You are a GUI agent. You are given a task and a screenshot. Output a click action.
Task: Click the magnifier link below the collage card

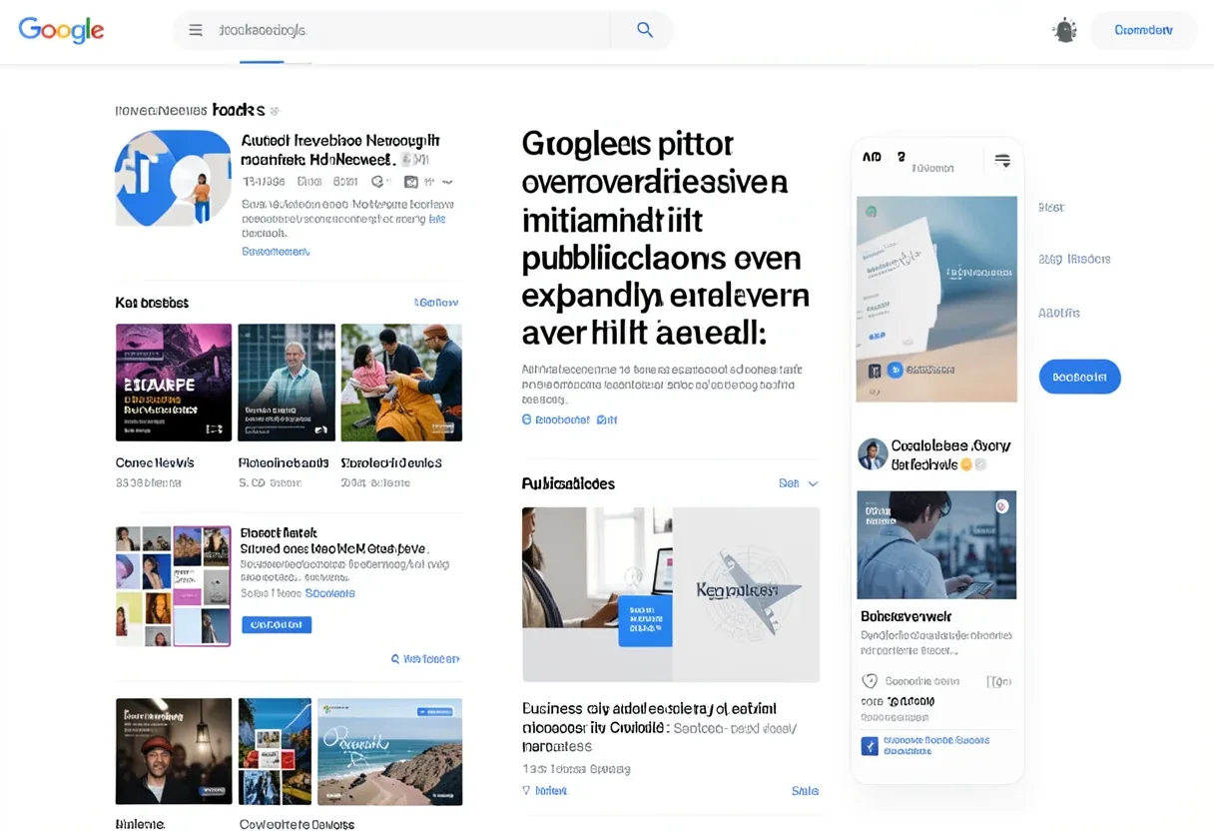(425, 659)
